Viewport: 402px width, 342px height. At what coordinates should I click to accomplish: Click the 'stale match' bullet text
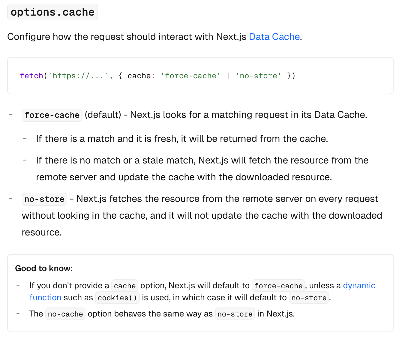point(202,169)
